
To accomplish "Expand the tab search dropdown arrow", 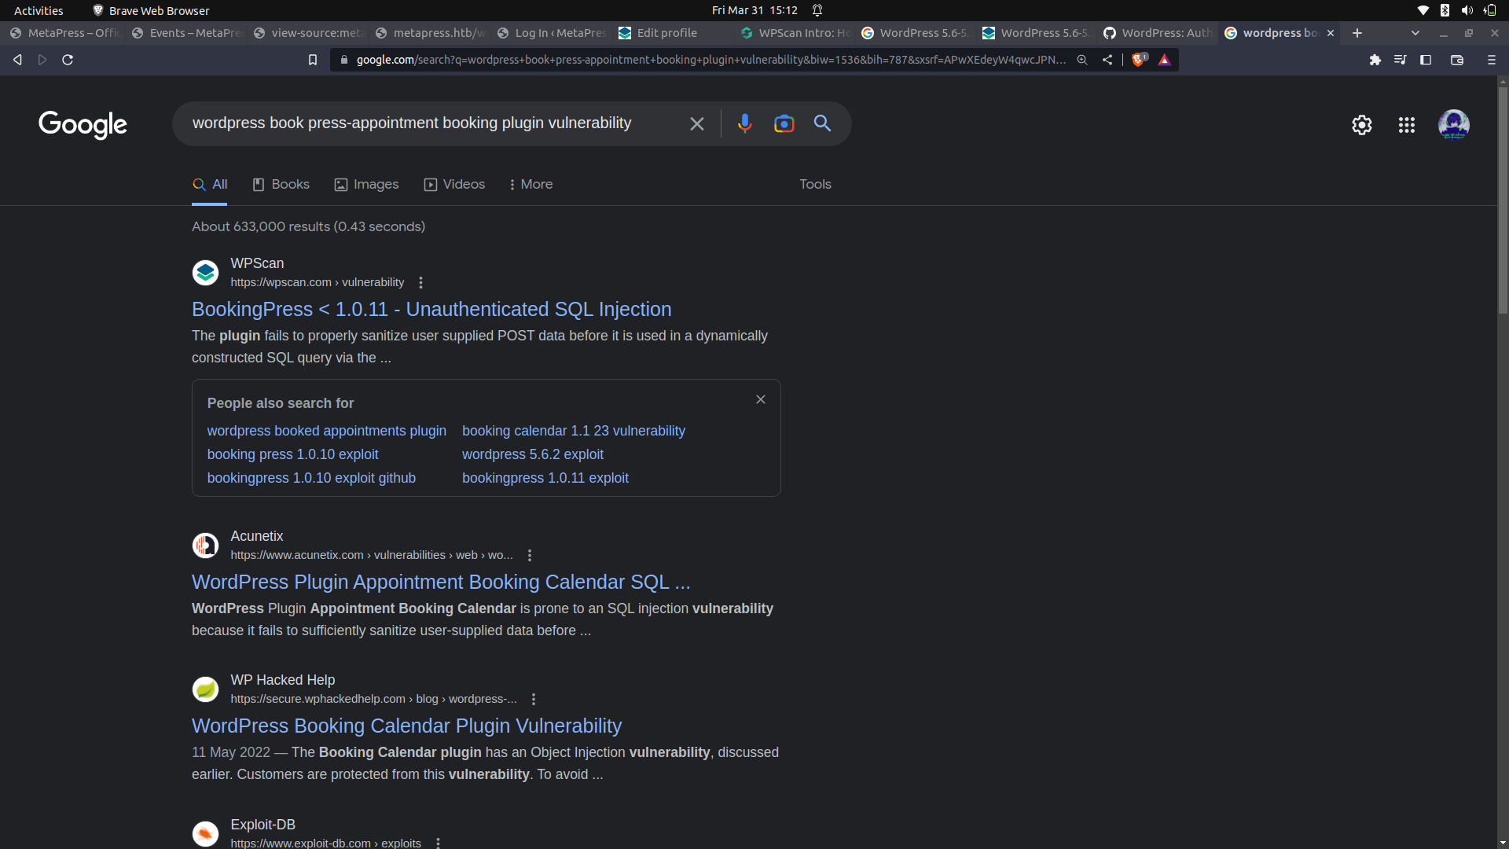I will (1415, 33).
